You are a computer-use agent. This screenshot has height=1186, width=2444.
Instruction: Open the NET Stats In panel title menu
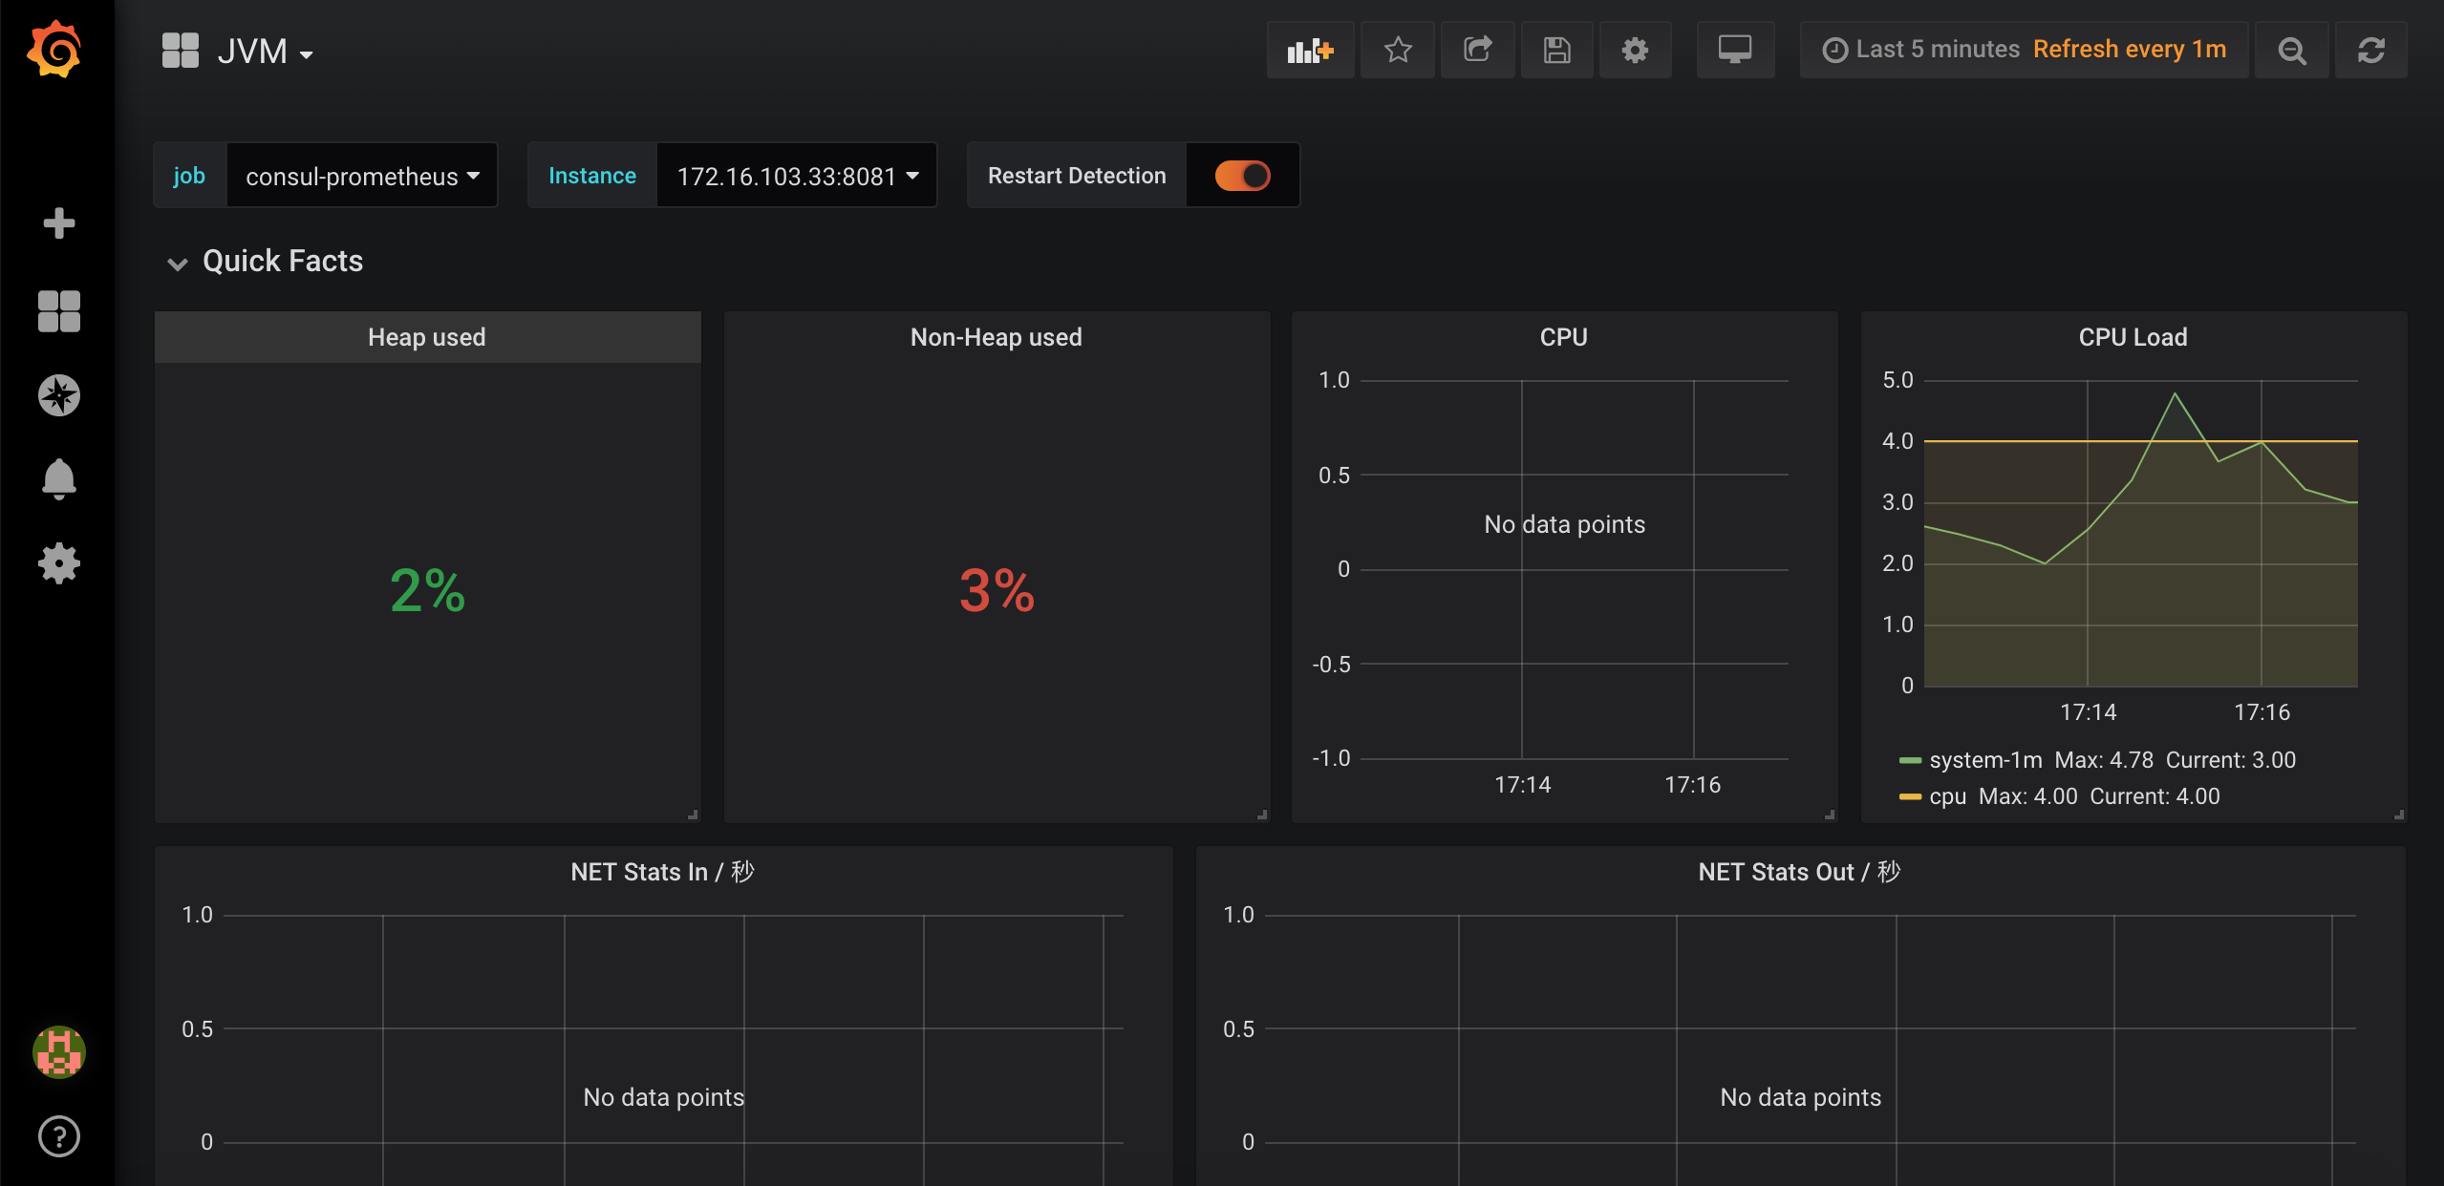coord(663,872)
